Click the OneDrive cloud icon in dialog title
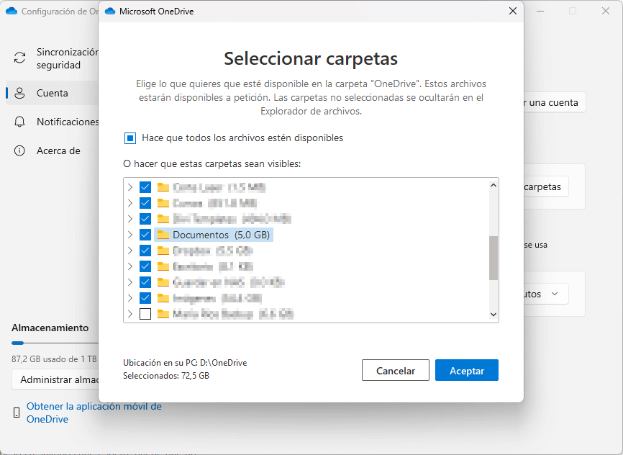 [110, 11]
